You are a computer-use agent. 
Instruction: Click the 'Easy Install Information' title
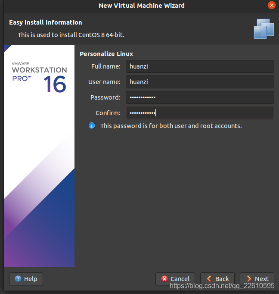coord(46,22)
